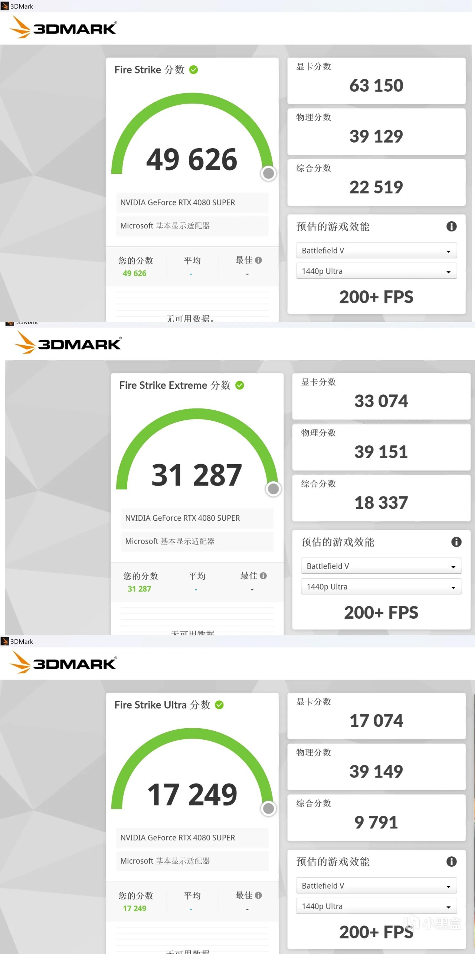Click the green 您的分数 value 49 626
475x954 pixels.
coord(134,274)
